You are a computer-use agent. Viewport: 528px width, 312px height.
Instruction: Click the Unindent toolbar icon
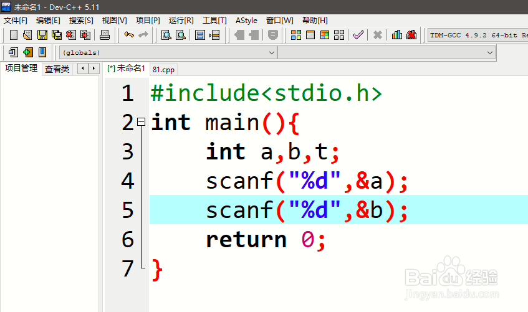(254, 35)
